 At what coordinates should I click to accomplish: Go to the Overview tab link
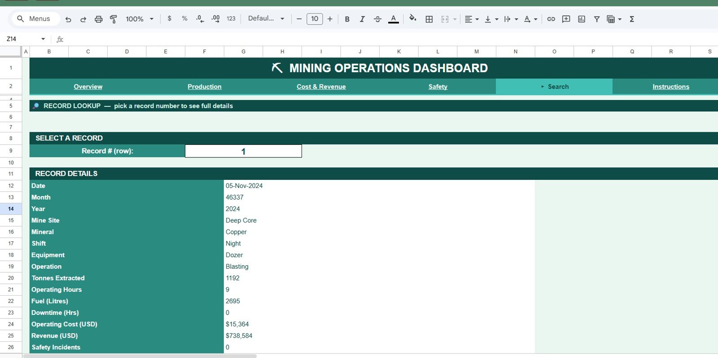(88, 87)
